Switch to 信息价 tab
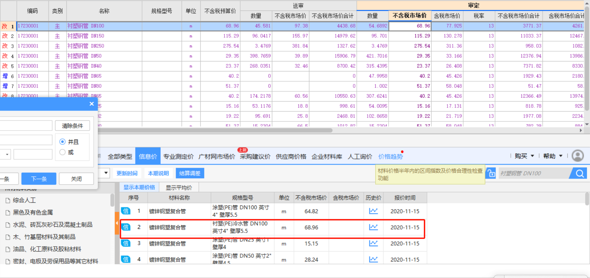The image size is (590, 278). click(x=148, y=157)
